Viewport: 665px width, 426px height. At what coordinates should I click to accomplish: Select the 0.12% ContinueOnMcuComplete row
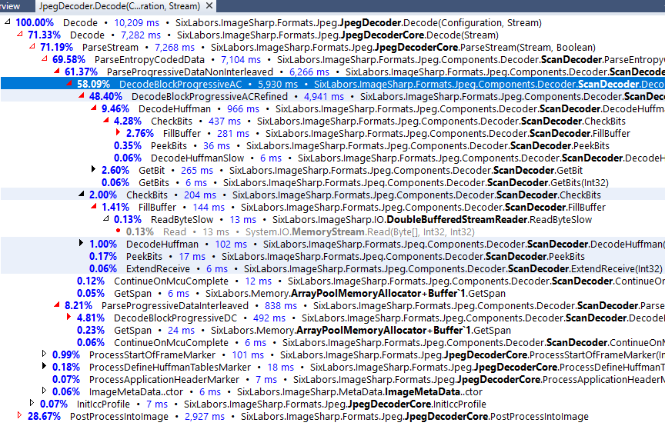[x=332, y=281]
